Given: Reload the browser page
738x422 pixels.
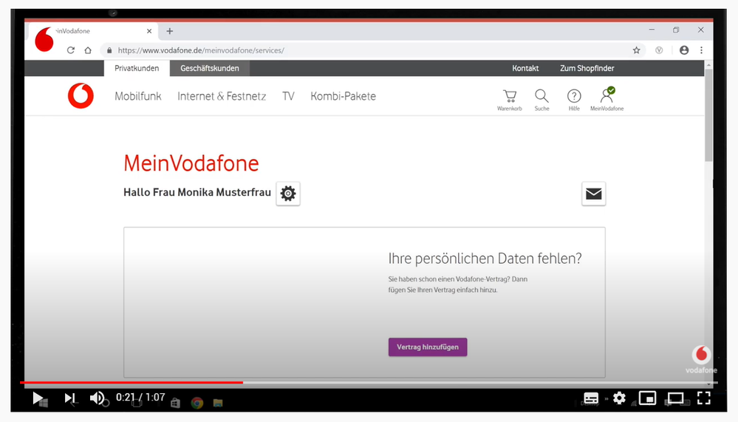Looking at the screenshot, I should pyautogui.click(x=71, y=50).
